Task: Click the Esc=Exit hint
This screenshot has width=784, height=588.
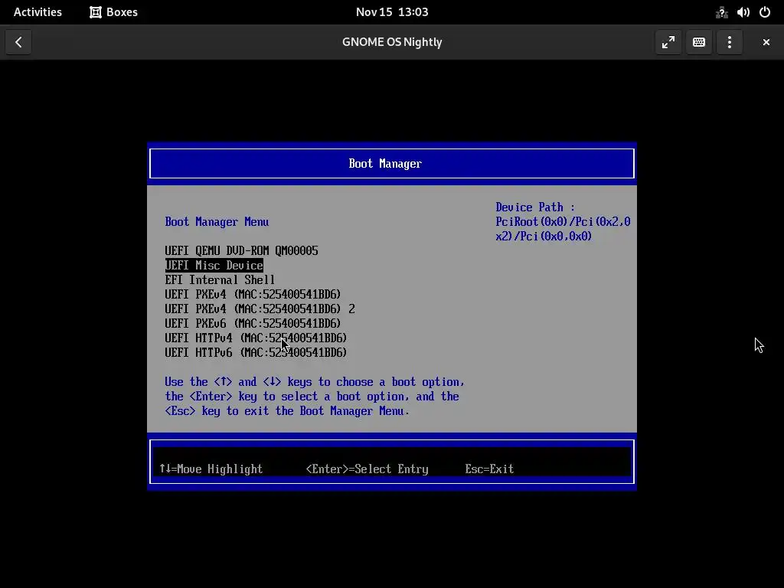Action: (x=489, y=469)
